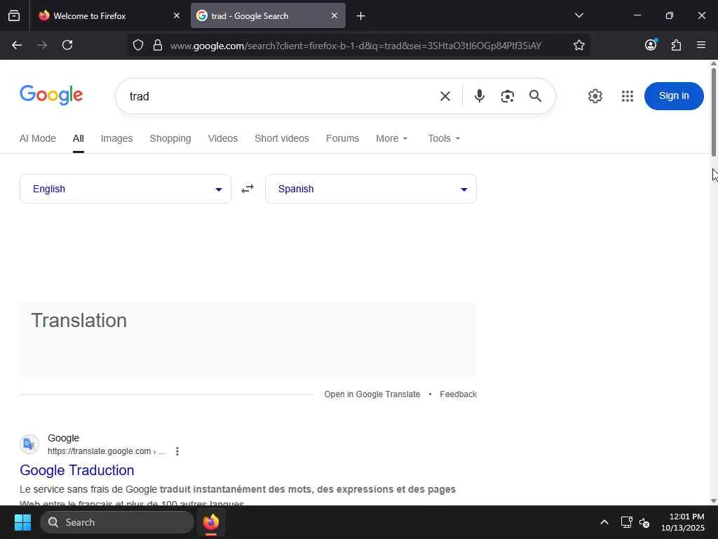
Task: Click Google Translate result favicon
Action: (29, 444)
